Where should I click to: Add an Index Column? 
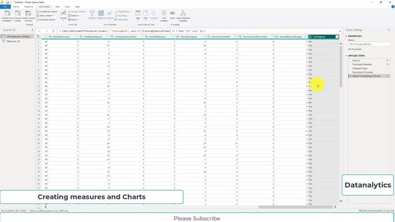(x=45, y=15)
